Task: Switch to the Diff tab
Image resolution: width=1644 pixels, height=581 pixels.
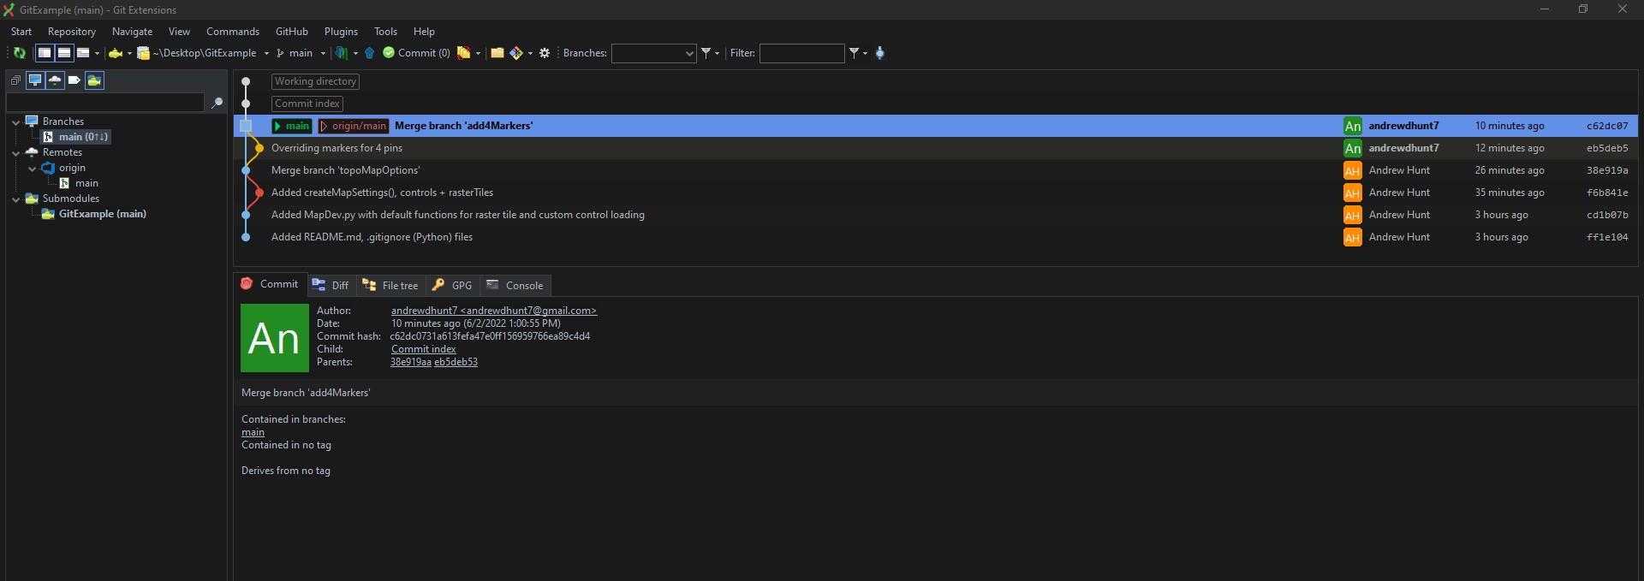Action: pyautogui.click(x=331, y=286)
